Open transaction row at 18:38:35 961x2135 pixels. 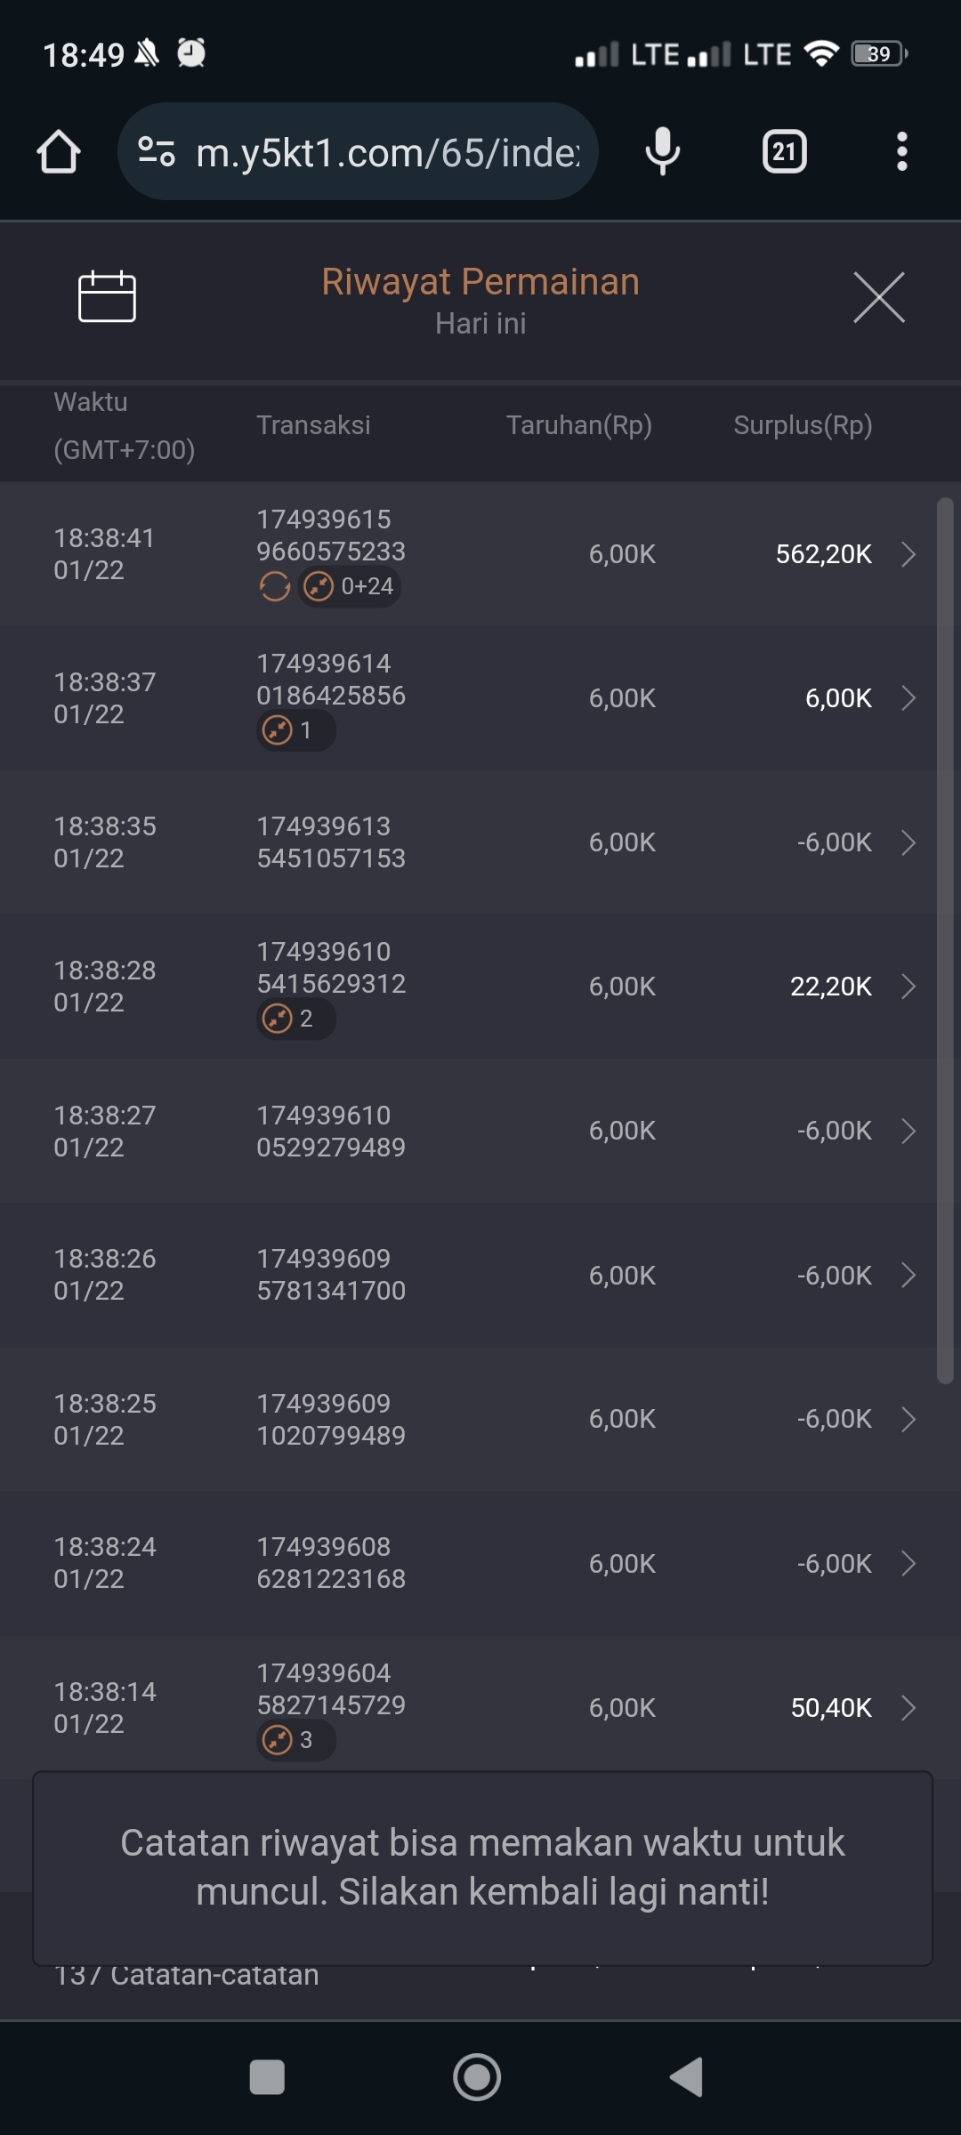[480, 842]
